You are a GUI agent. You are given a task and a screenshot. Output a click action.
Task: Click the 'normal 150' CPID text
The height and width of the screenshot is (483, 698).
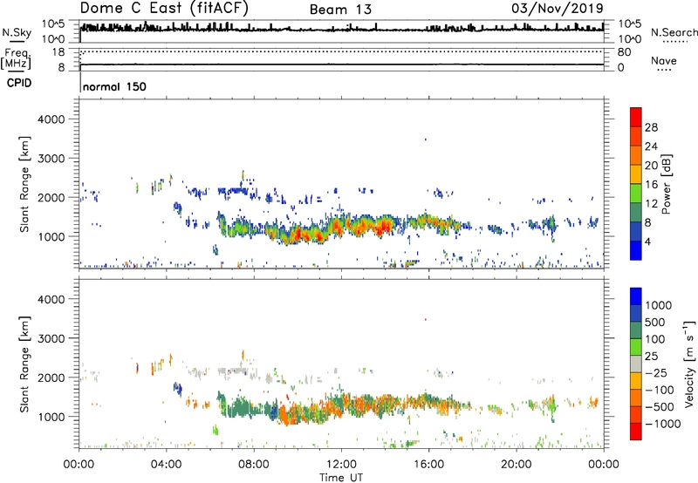pyautogui.click(x=115, y=86)
